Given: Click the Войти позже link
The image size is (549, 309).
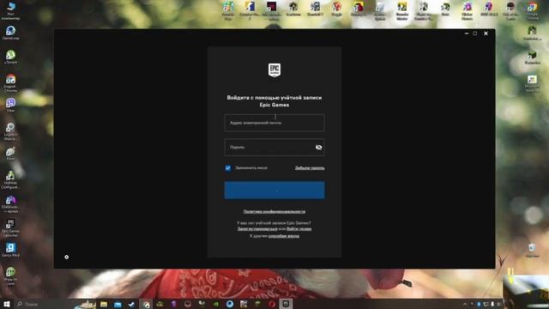Looking at the screenshot, I should tap(299, 229).
